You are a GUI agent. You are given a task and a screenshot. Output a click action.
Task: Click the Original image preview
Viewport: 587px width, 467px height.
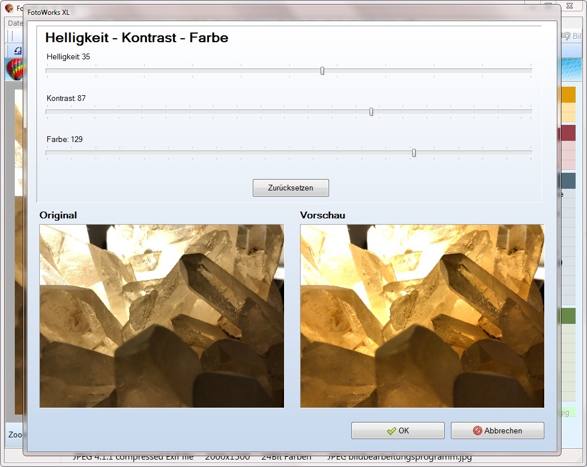(162, 316)
